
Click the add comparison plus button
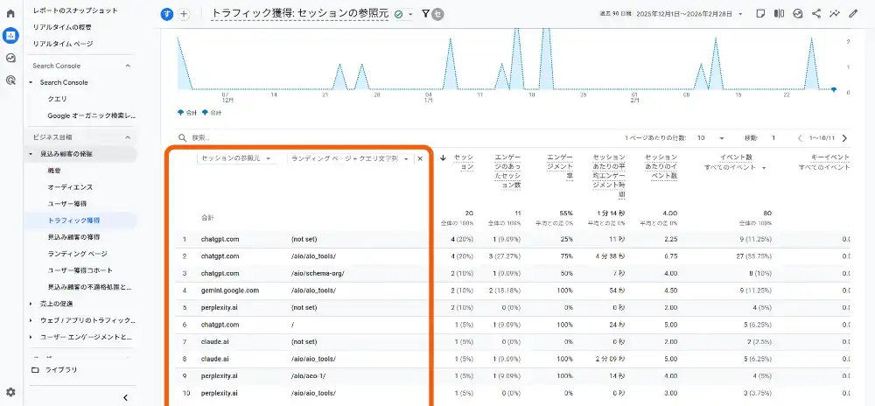tap(184, 14)
